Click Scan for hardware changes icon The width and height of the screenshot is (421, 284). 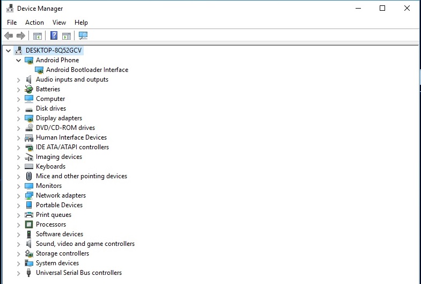coord(83,36)
